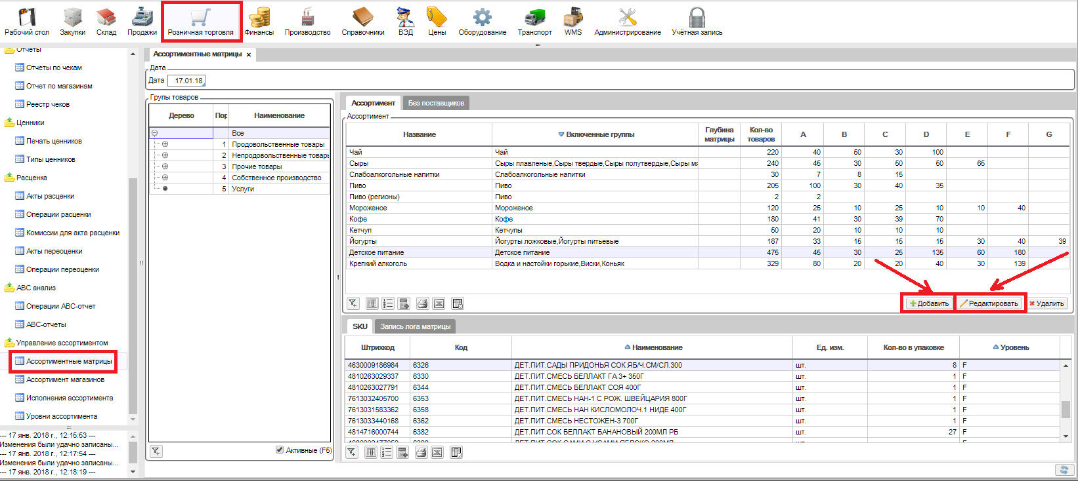Click the Удалить button

(x=1046, y=303)
